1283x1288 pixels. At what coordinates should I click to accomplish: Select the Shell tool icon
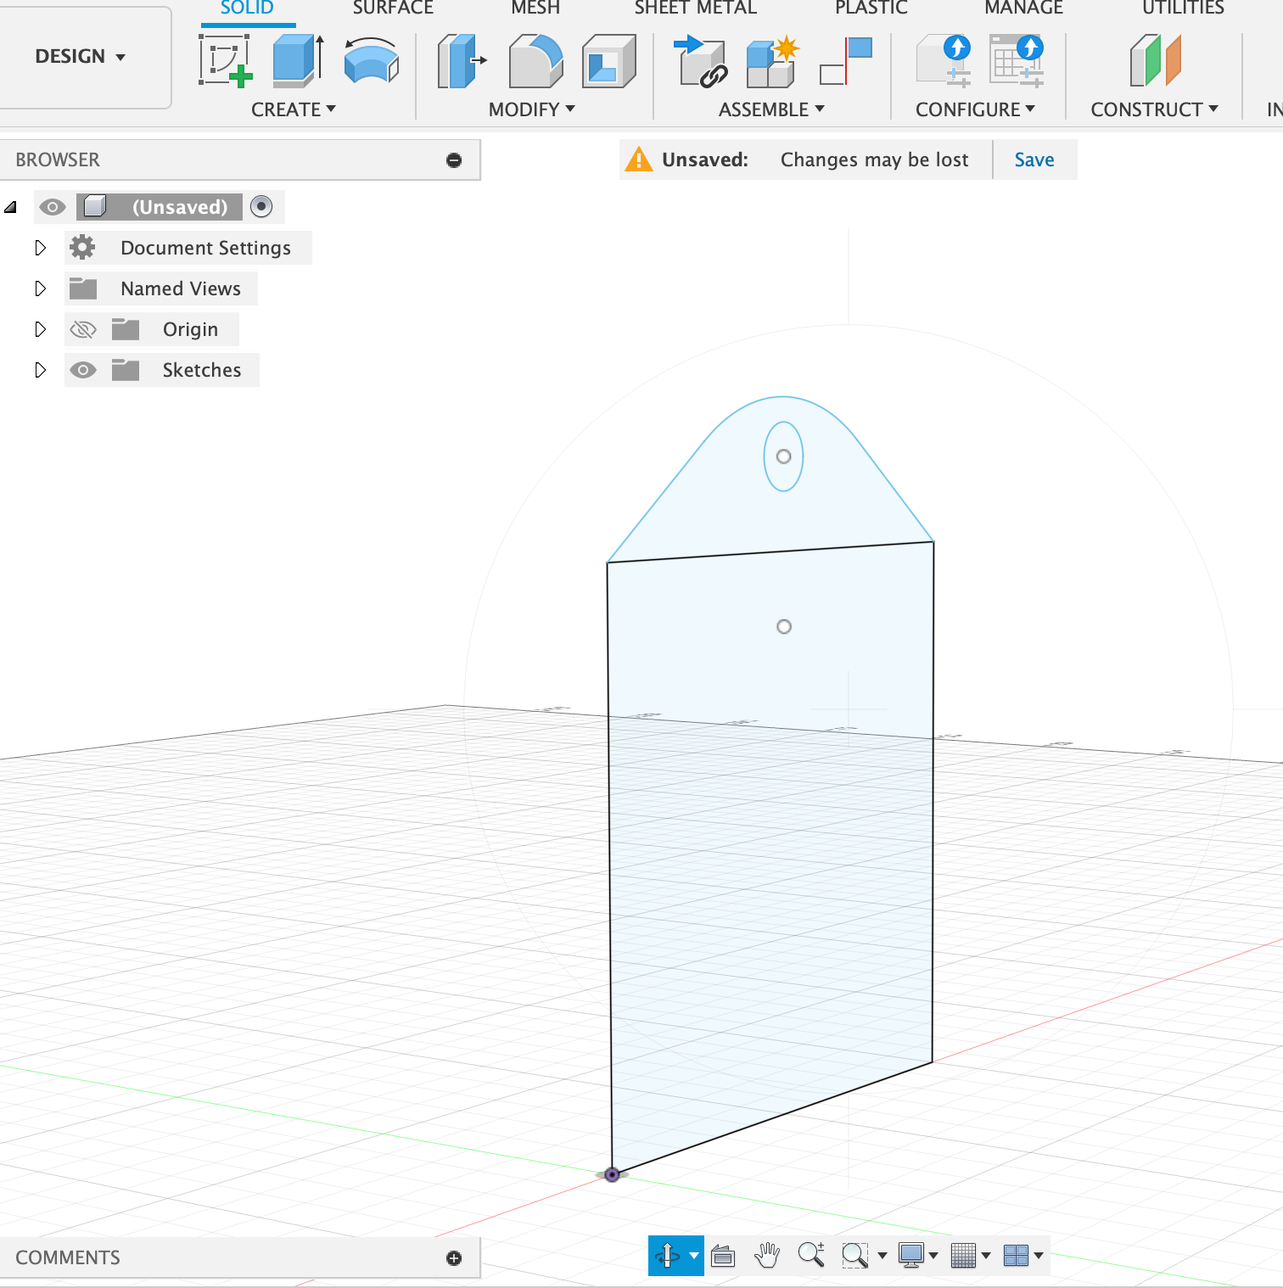coord(608,61)
